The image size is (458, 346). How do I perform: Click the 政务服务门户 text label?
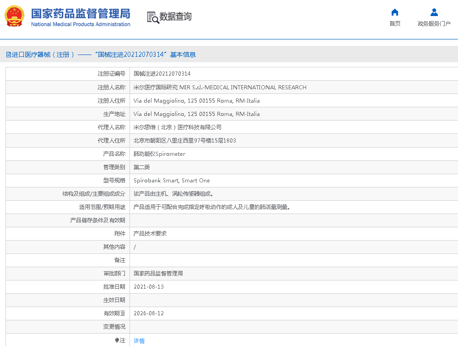434,24
